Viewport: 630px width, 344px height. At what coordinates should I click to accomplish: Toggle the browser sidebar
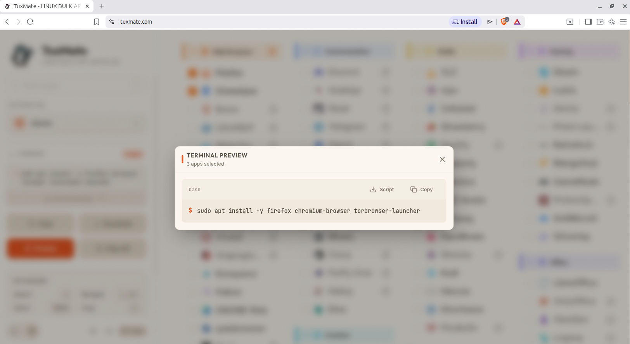588,22
